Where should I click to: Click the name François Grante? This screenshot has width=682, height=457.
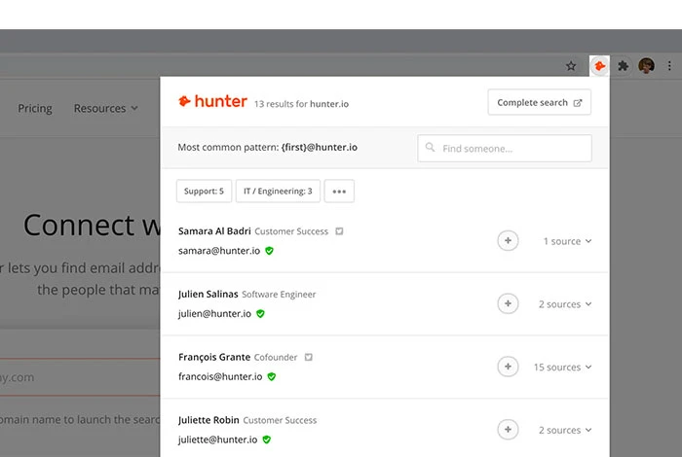pyautogui.click(x=214, y=357)
